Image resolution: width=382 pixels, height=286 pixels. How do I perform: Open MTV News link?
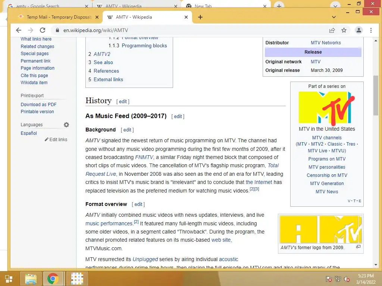tap(327, 191)
